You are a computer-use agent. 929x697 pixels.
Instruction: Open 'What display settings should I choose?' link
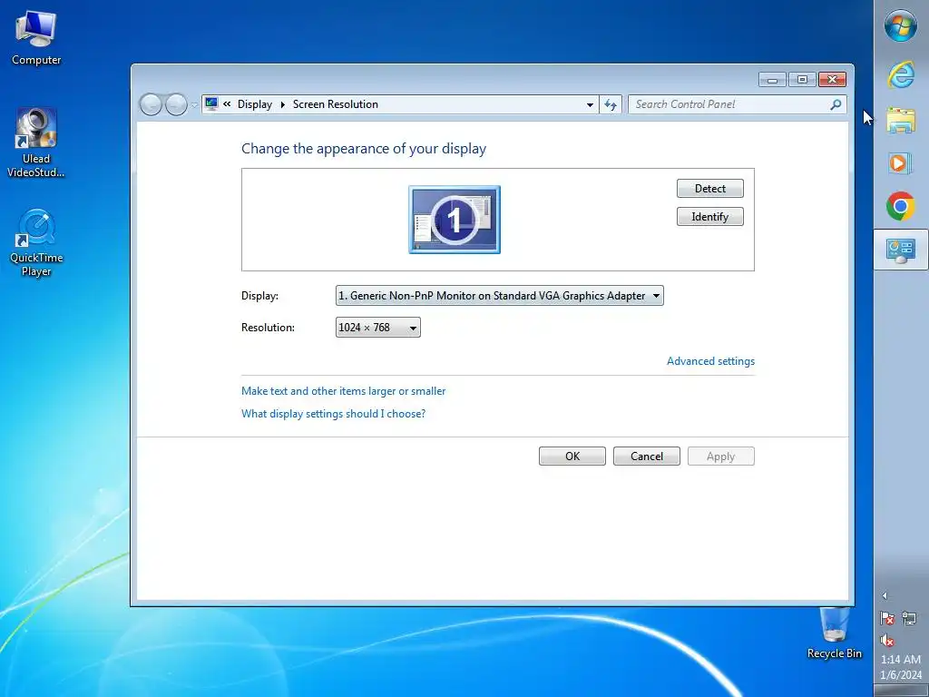point(333,414)
